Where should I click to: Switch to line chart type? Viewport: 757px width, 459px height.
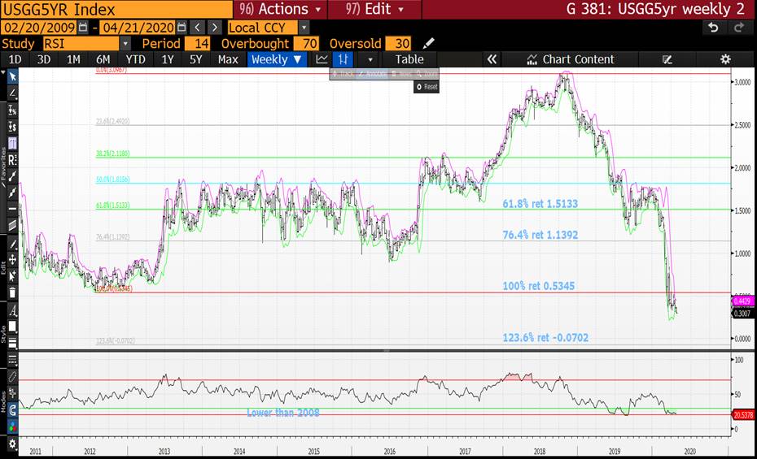click(x=322, y=59)
